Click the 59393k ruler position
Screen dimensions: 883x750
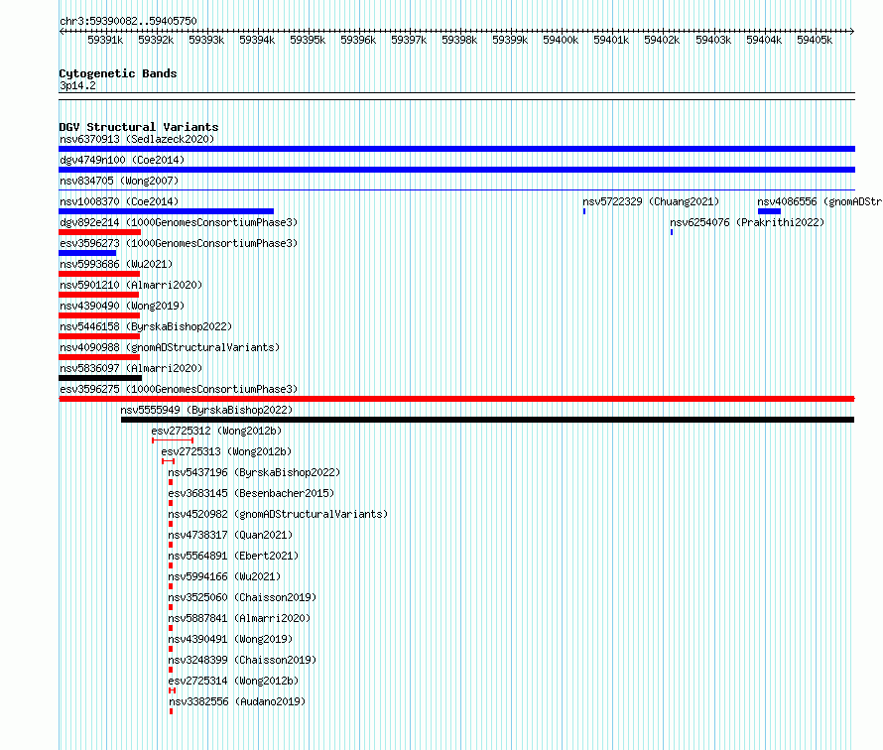pos(206,40)
